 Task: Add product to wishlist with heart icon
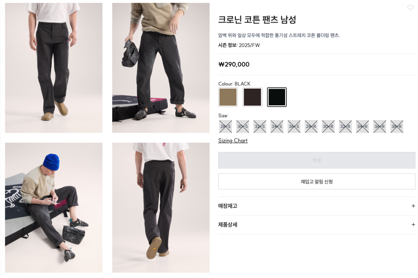pos(410,8)
